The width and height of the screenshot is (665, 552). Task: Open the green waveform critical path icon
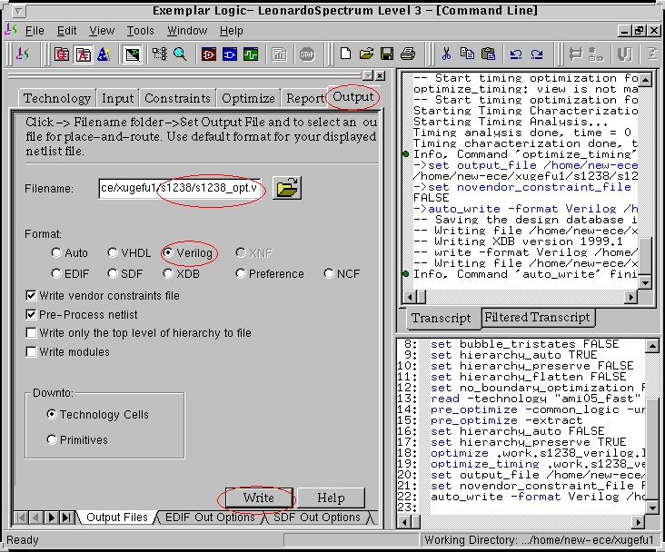(x=251, y=54)
